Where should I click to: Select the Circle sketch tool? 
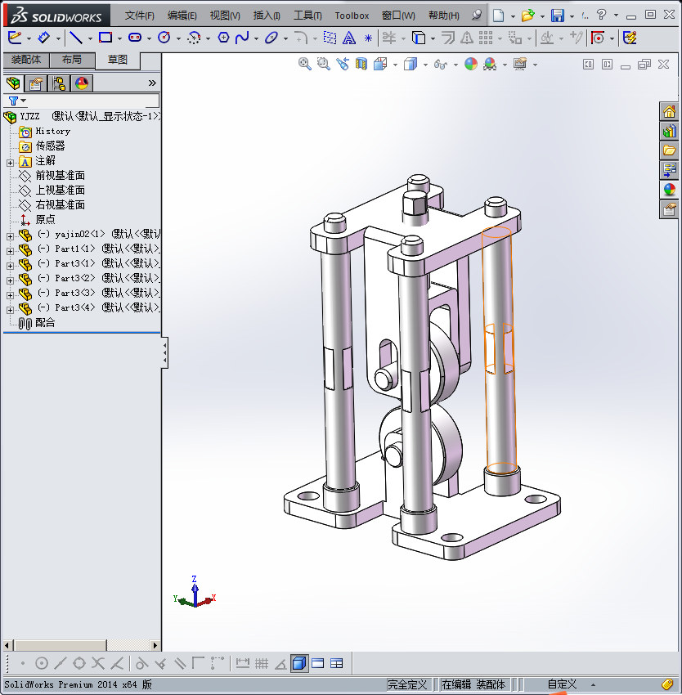click(164, 38)
